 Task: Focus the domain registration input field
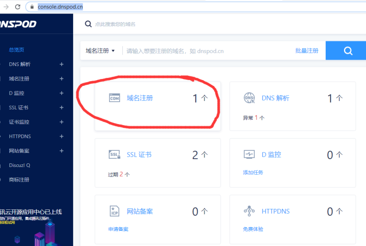coord(175,51)
